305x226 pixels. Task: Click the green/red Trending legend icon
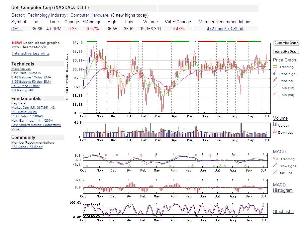(x=275, y=66)
